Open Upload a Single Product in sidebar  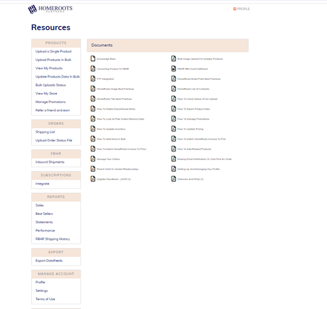53,51
